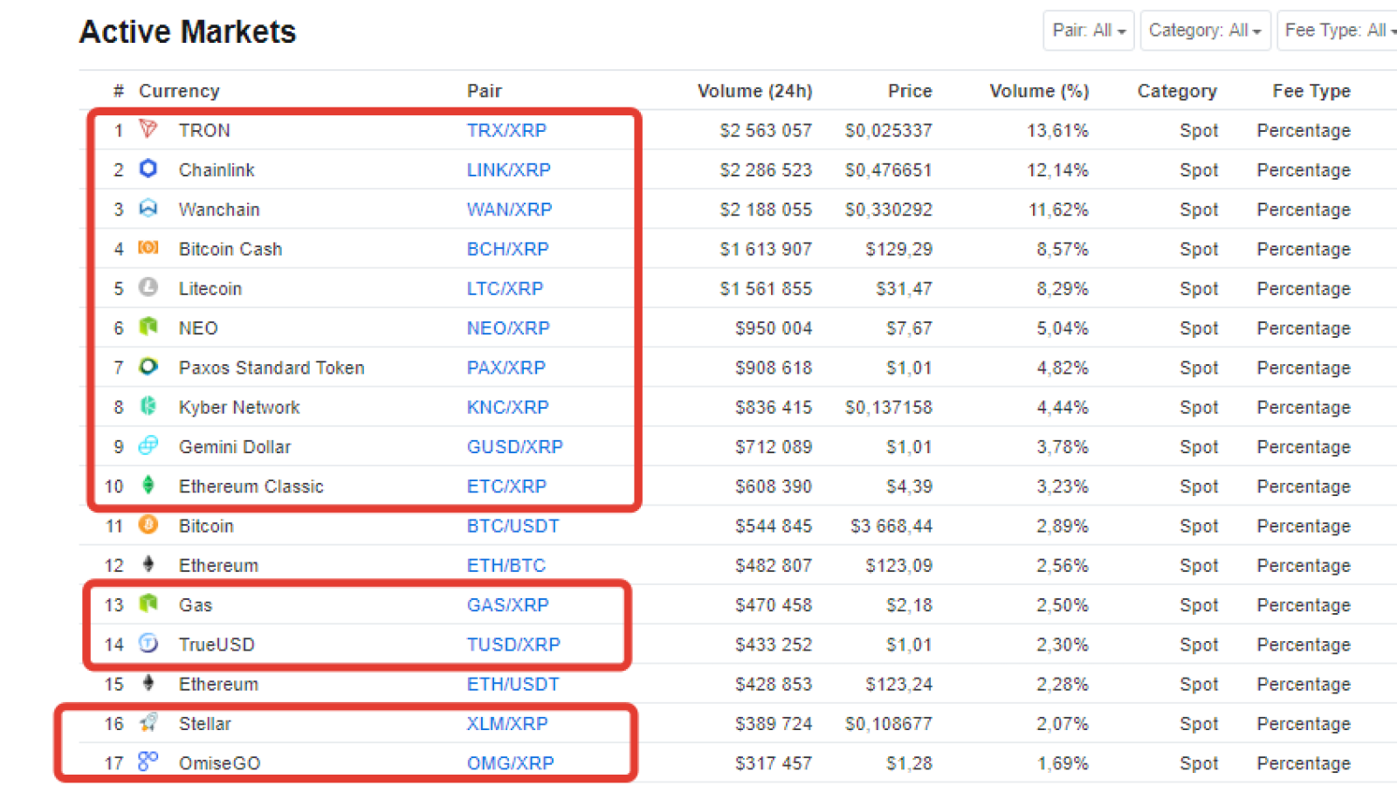Click the Chainlink currency name
Image resolution: width=1397 pixels, height=786 pixels.
pos(217,170)
